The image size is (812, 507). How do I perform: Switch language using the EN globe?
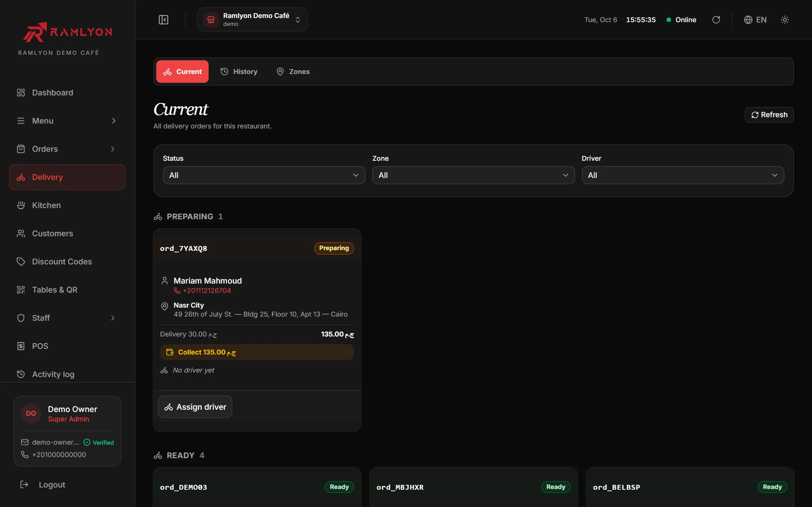[755, 20]
